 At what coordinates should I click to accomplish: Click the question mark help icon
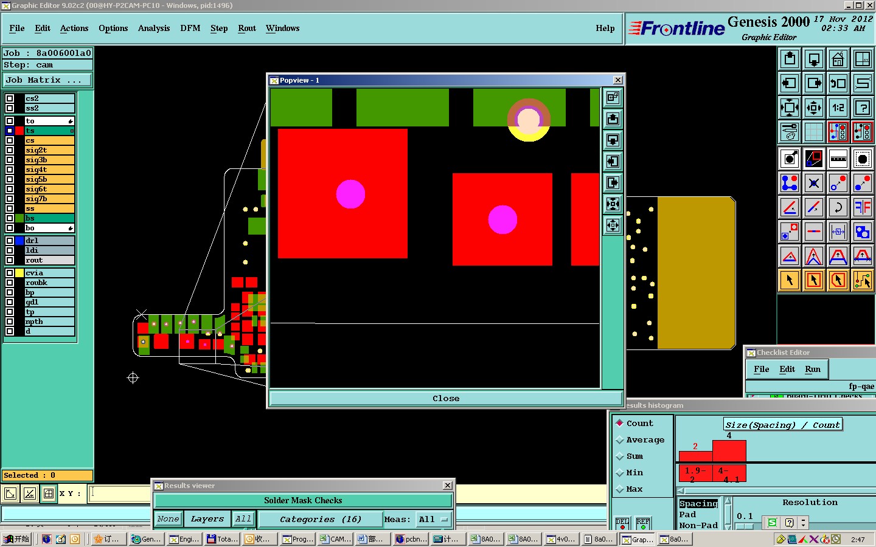[863, 108]
